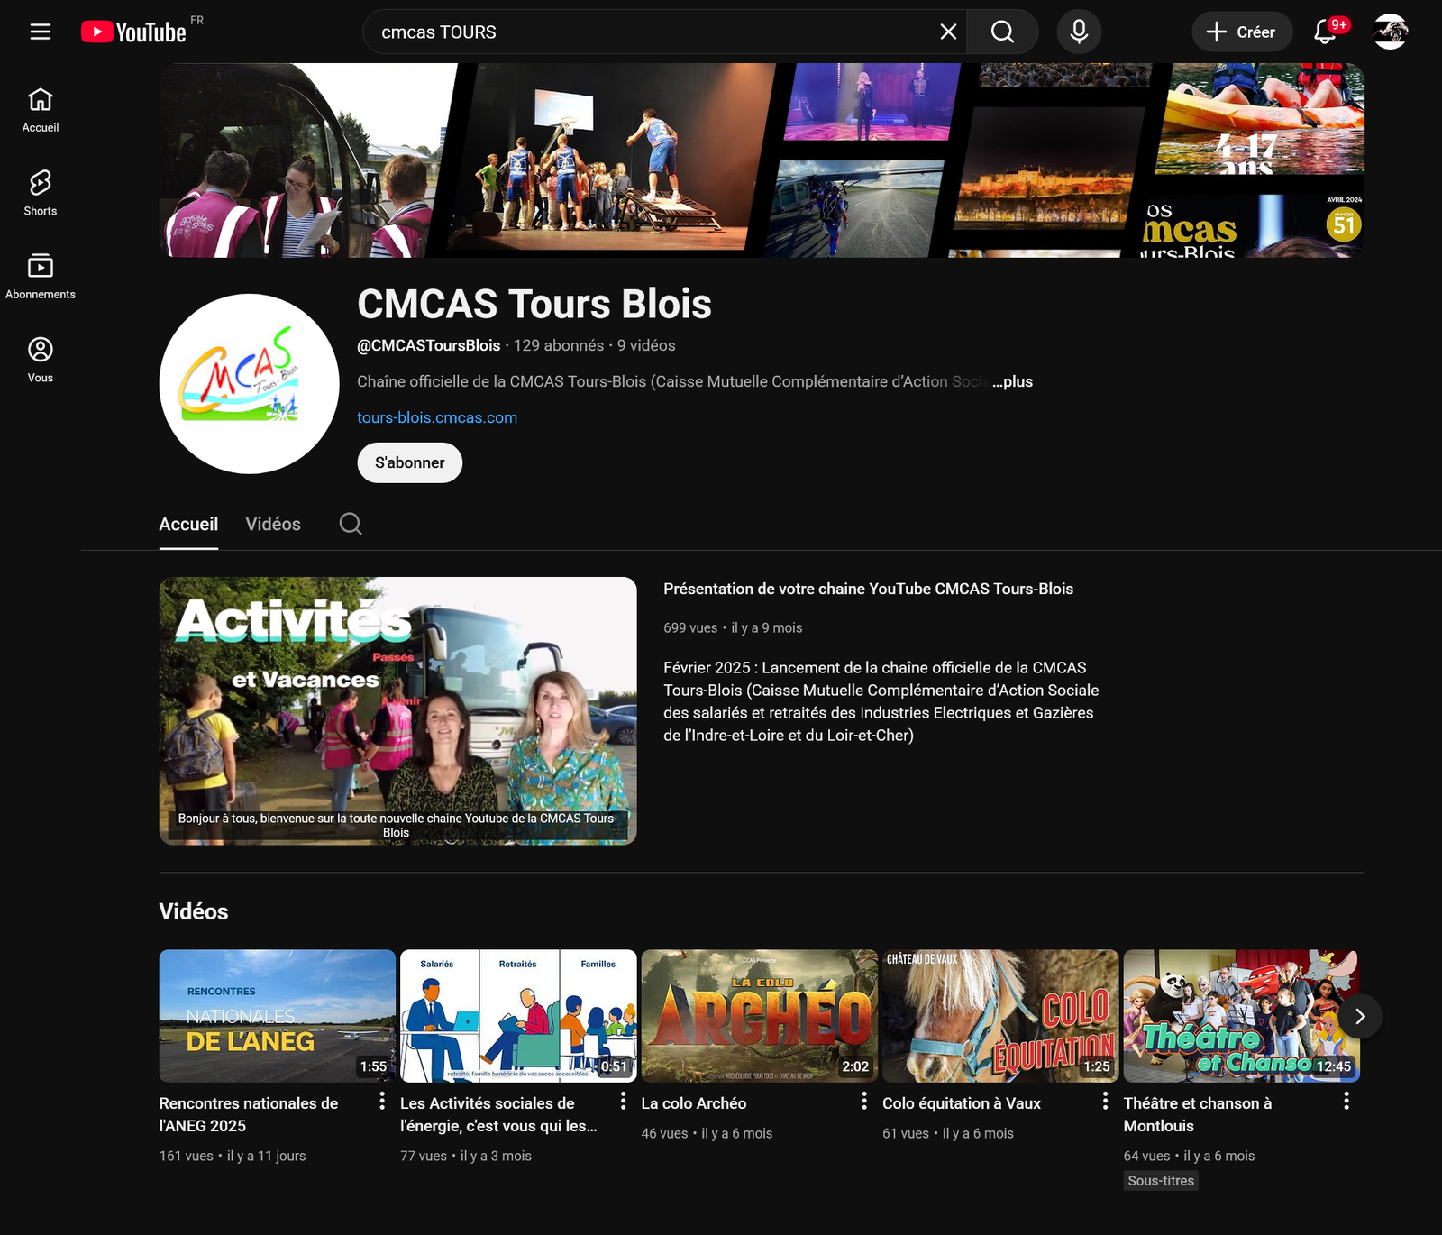Screen dimensions: 1442x1235
Task: Switch to the Vidéos channel tab
Action: pos(273,524)
